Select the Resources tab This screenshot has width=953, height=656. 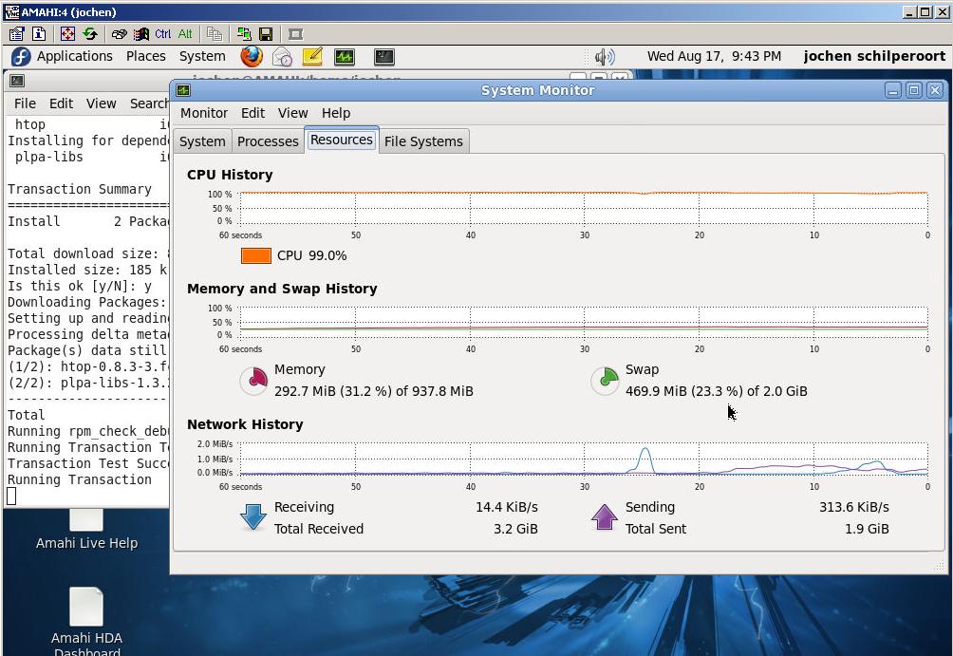pos(342,140)
